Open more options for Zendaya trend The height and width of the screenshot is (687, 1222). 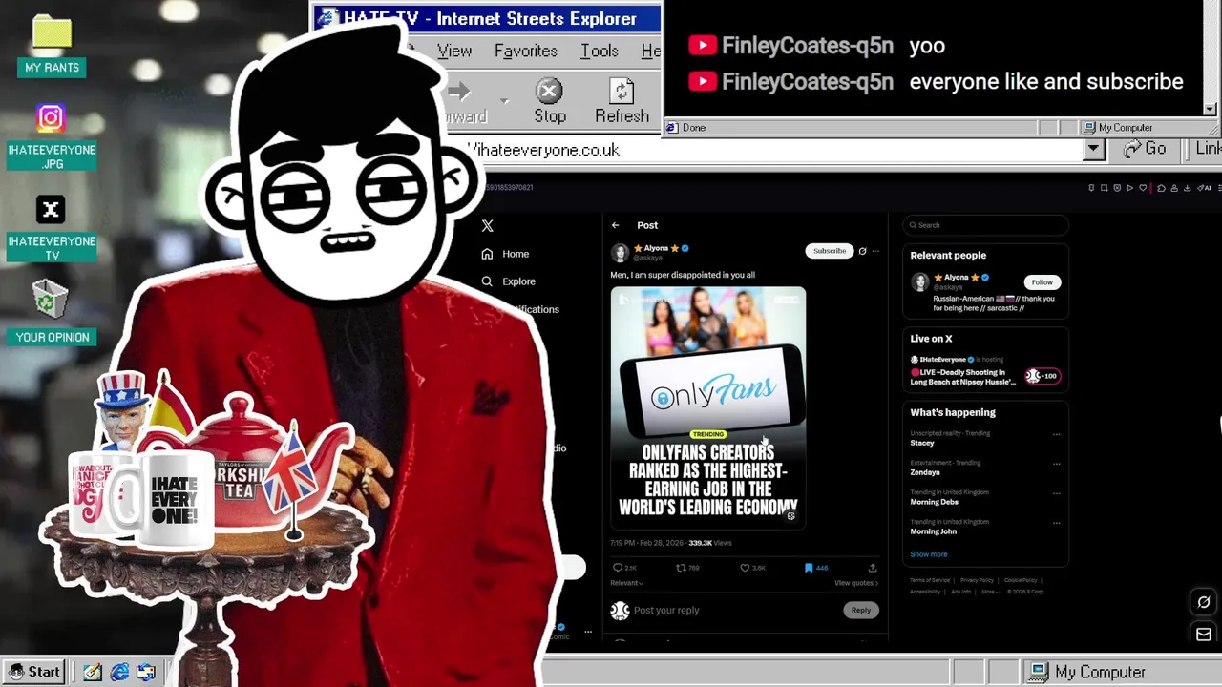[1056, 464]
